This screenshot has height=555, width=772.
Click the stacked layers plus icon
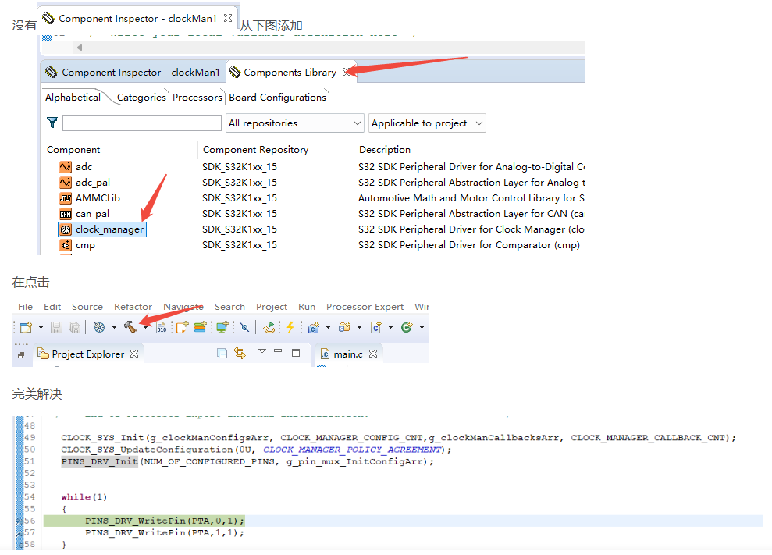[x=200, y=327]
